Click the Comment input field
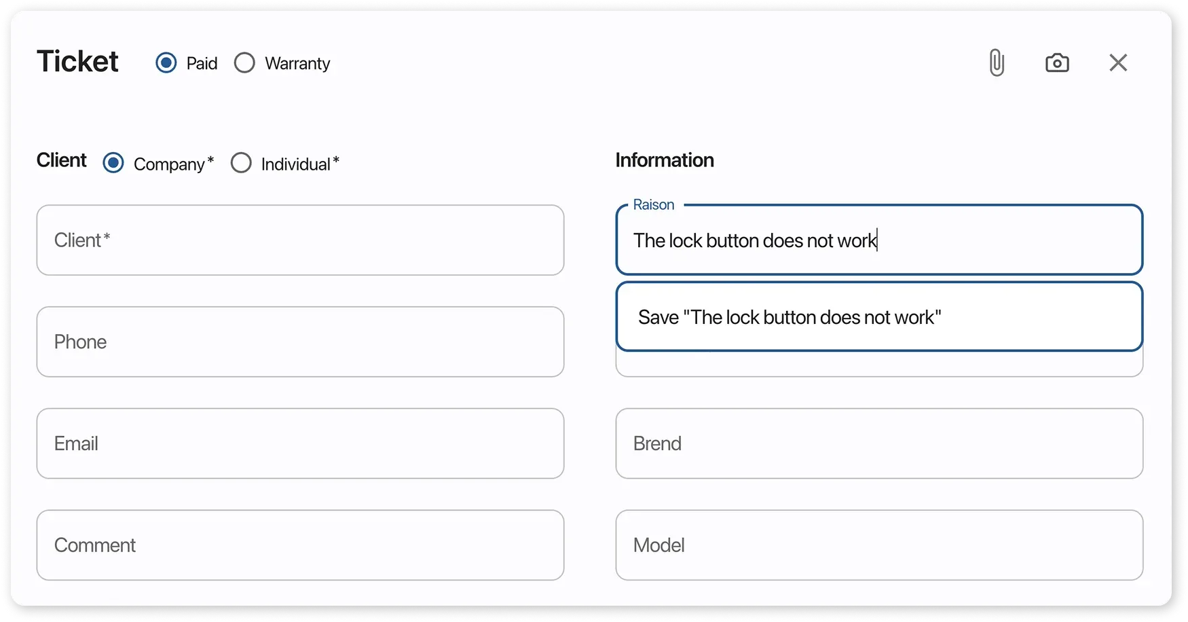Screen dimensions: 1188x622 [301, 545]
